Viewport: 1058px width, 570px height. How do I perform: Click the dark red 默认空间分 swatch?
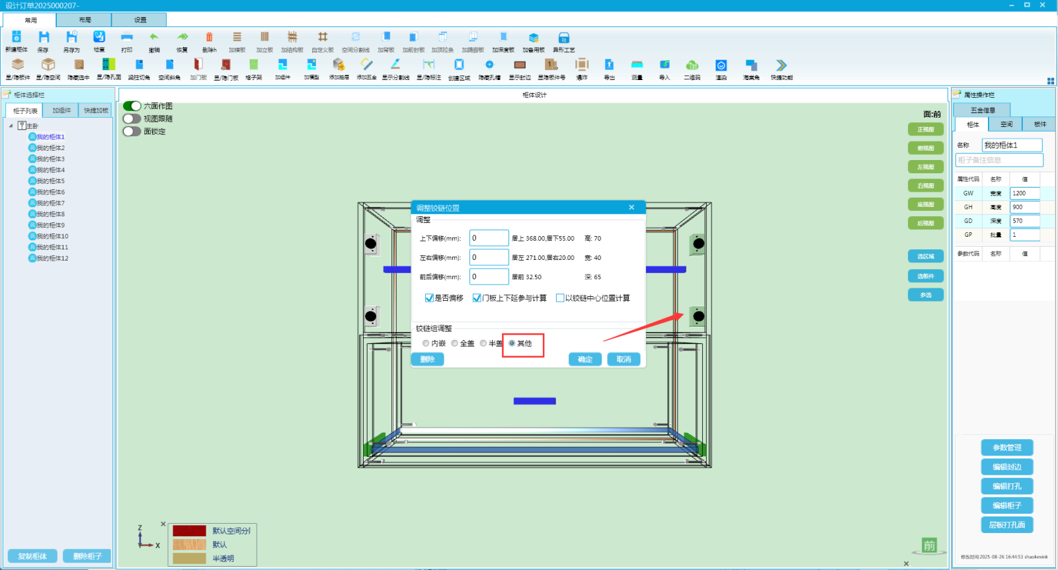click(x=189, y=530)
